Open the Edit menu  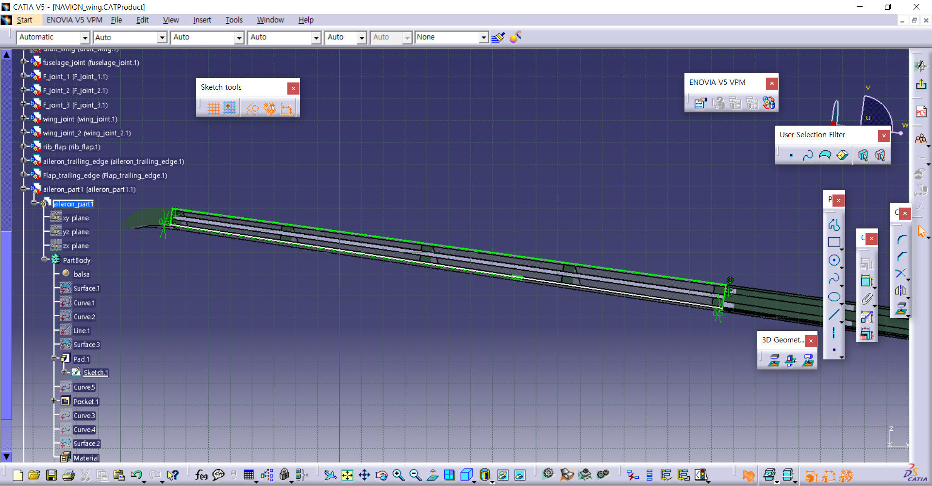point(142,20)
